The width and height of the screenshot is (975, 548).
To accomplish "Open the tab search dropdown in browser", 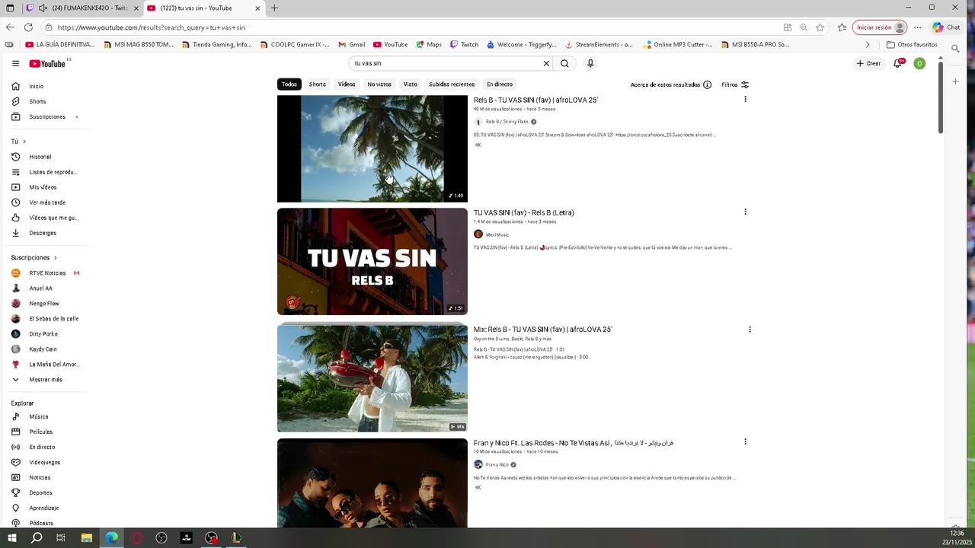I will click(11, 8).
